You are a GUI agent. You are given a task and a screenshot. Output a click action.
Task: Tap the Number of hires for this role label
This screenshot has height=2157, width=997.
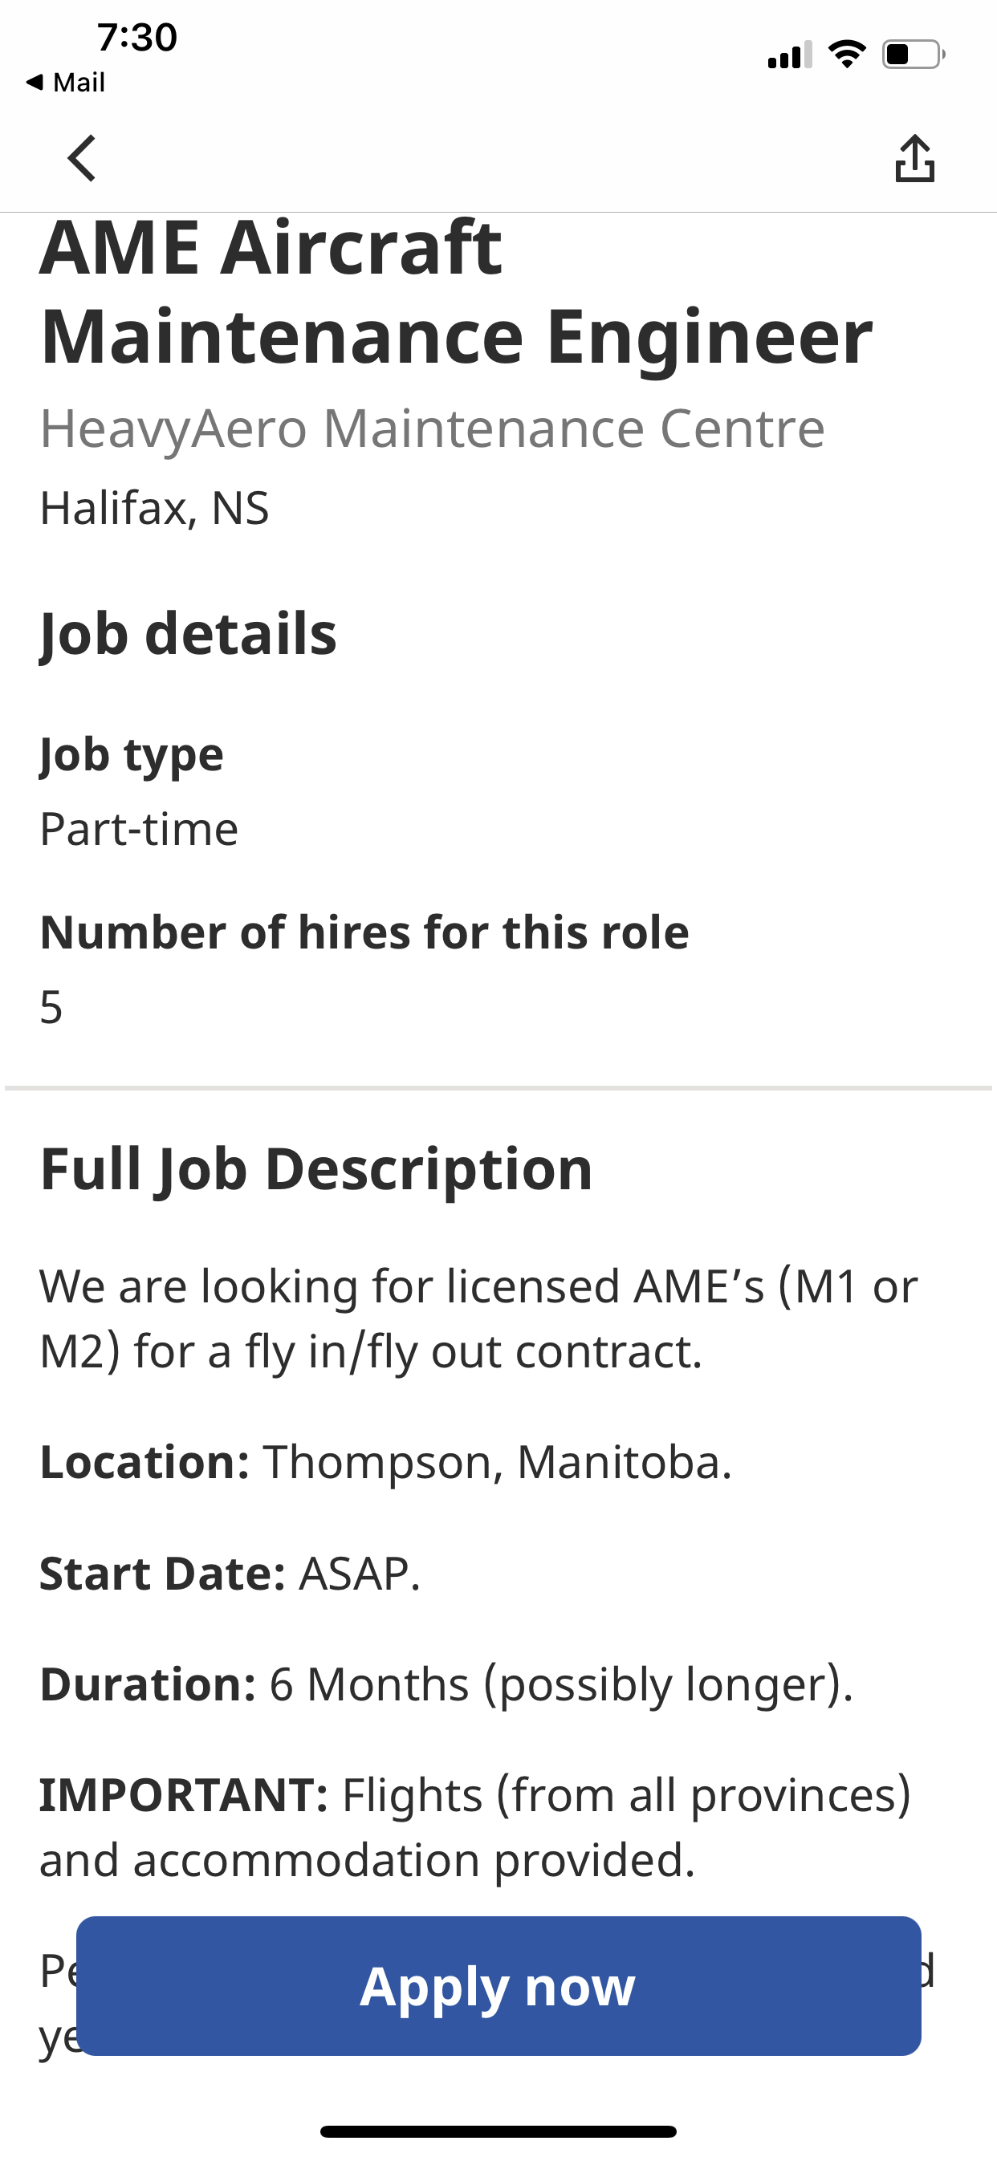pos(364,932)
